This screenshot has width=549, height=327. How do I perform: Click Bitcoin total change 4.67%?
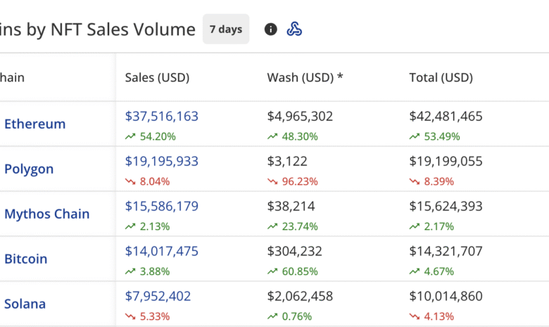tap(431, 271)
